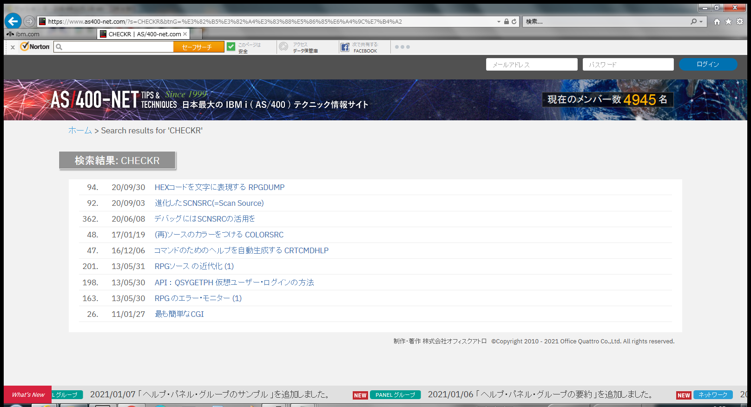Click the Facebook share icon in Norton toolbar
This screenshot has width=751, height=407.
click(345, 47)
